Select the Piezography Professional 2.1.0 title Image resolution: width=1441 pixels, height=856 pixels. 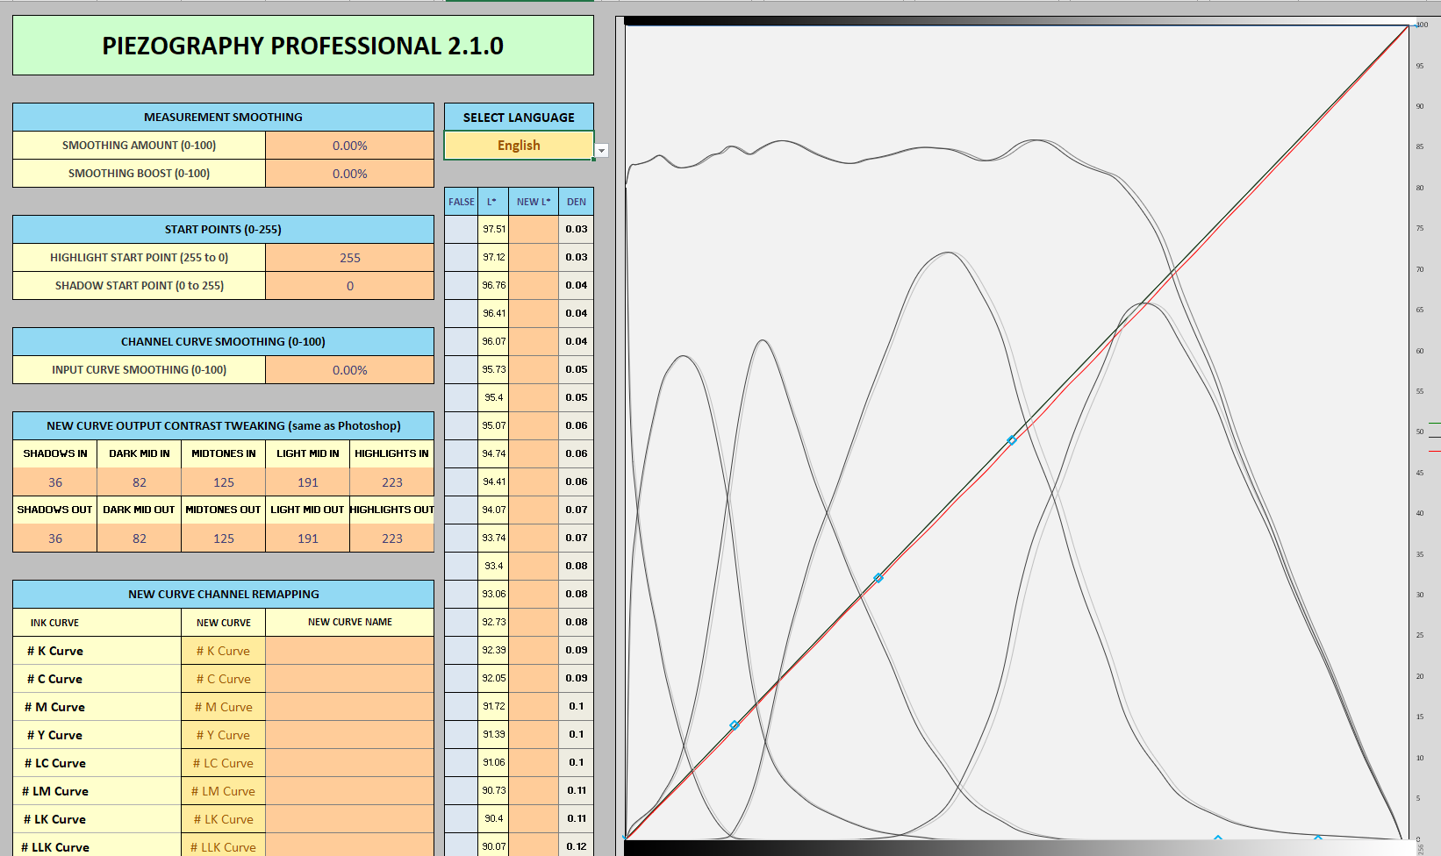303,46
